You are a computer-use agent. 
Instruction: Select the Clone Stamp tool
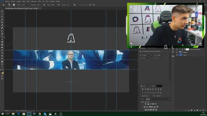point(2,34)
